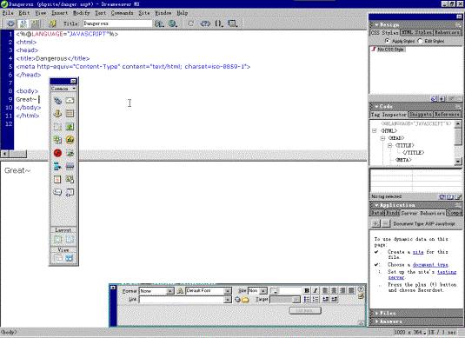Open the Link field dropdown arrow

point(228,300)
